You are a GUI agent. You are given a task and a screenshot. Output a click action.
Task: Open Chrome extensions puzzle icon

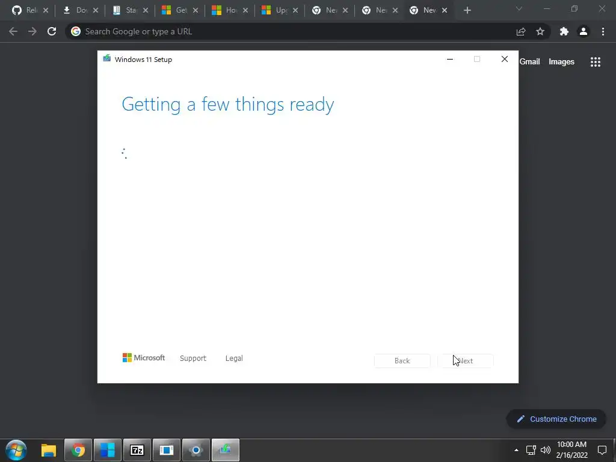point(564,31)
